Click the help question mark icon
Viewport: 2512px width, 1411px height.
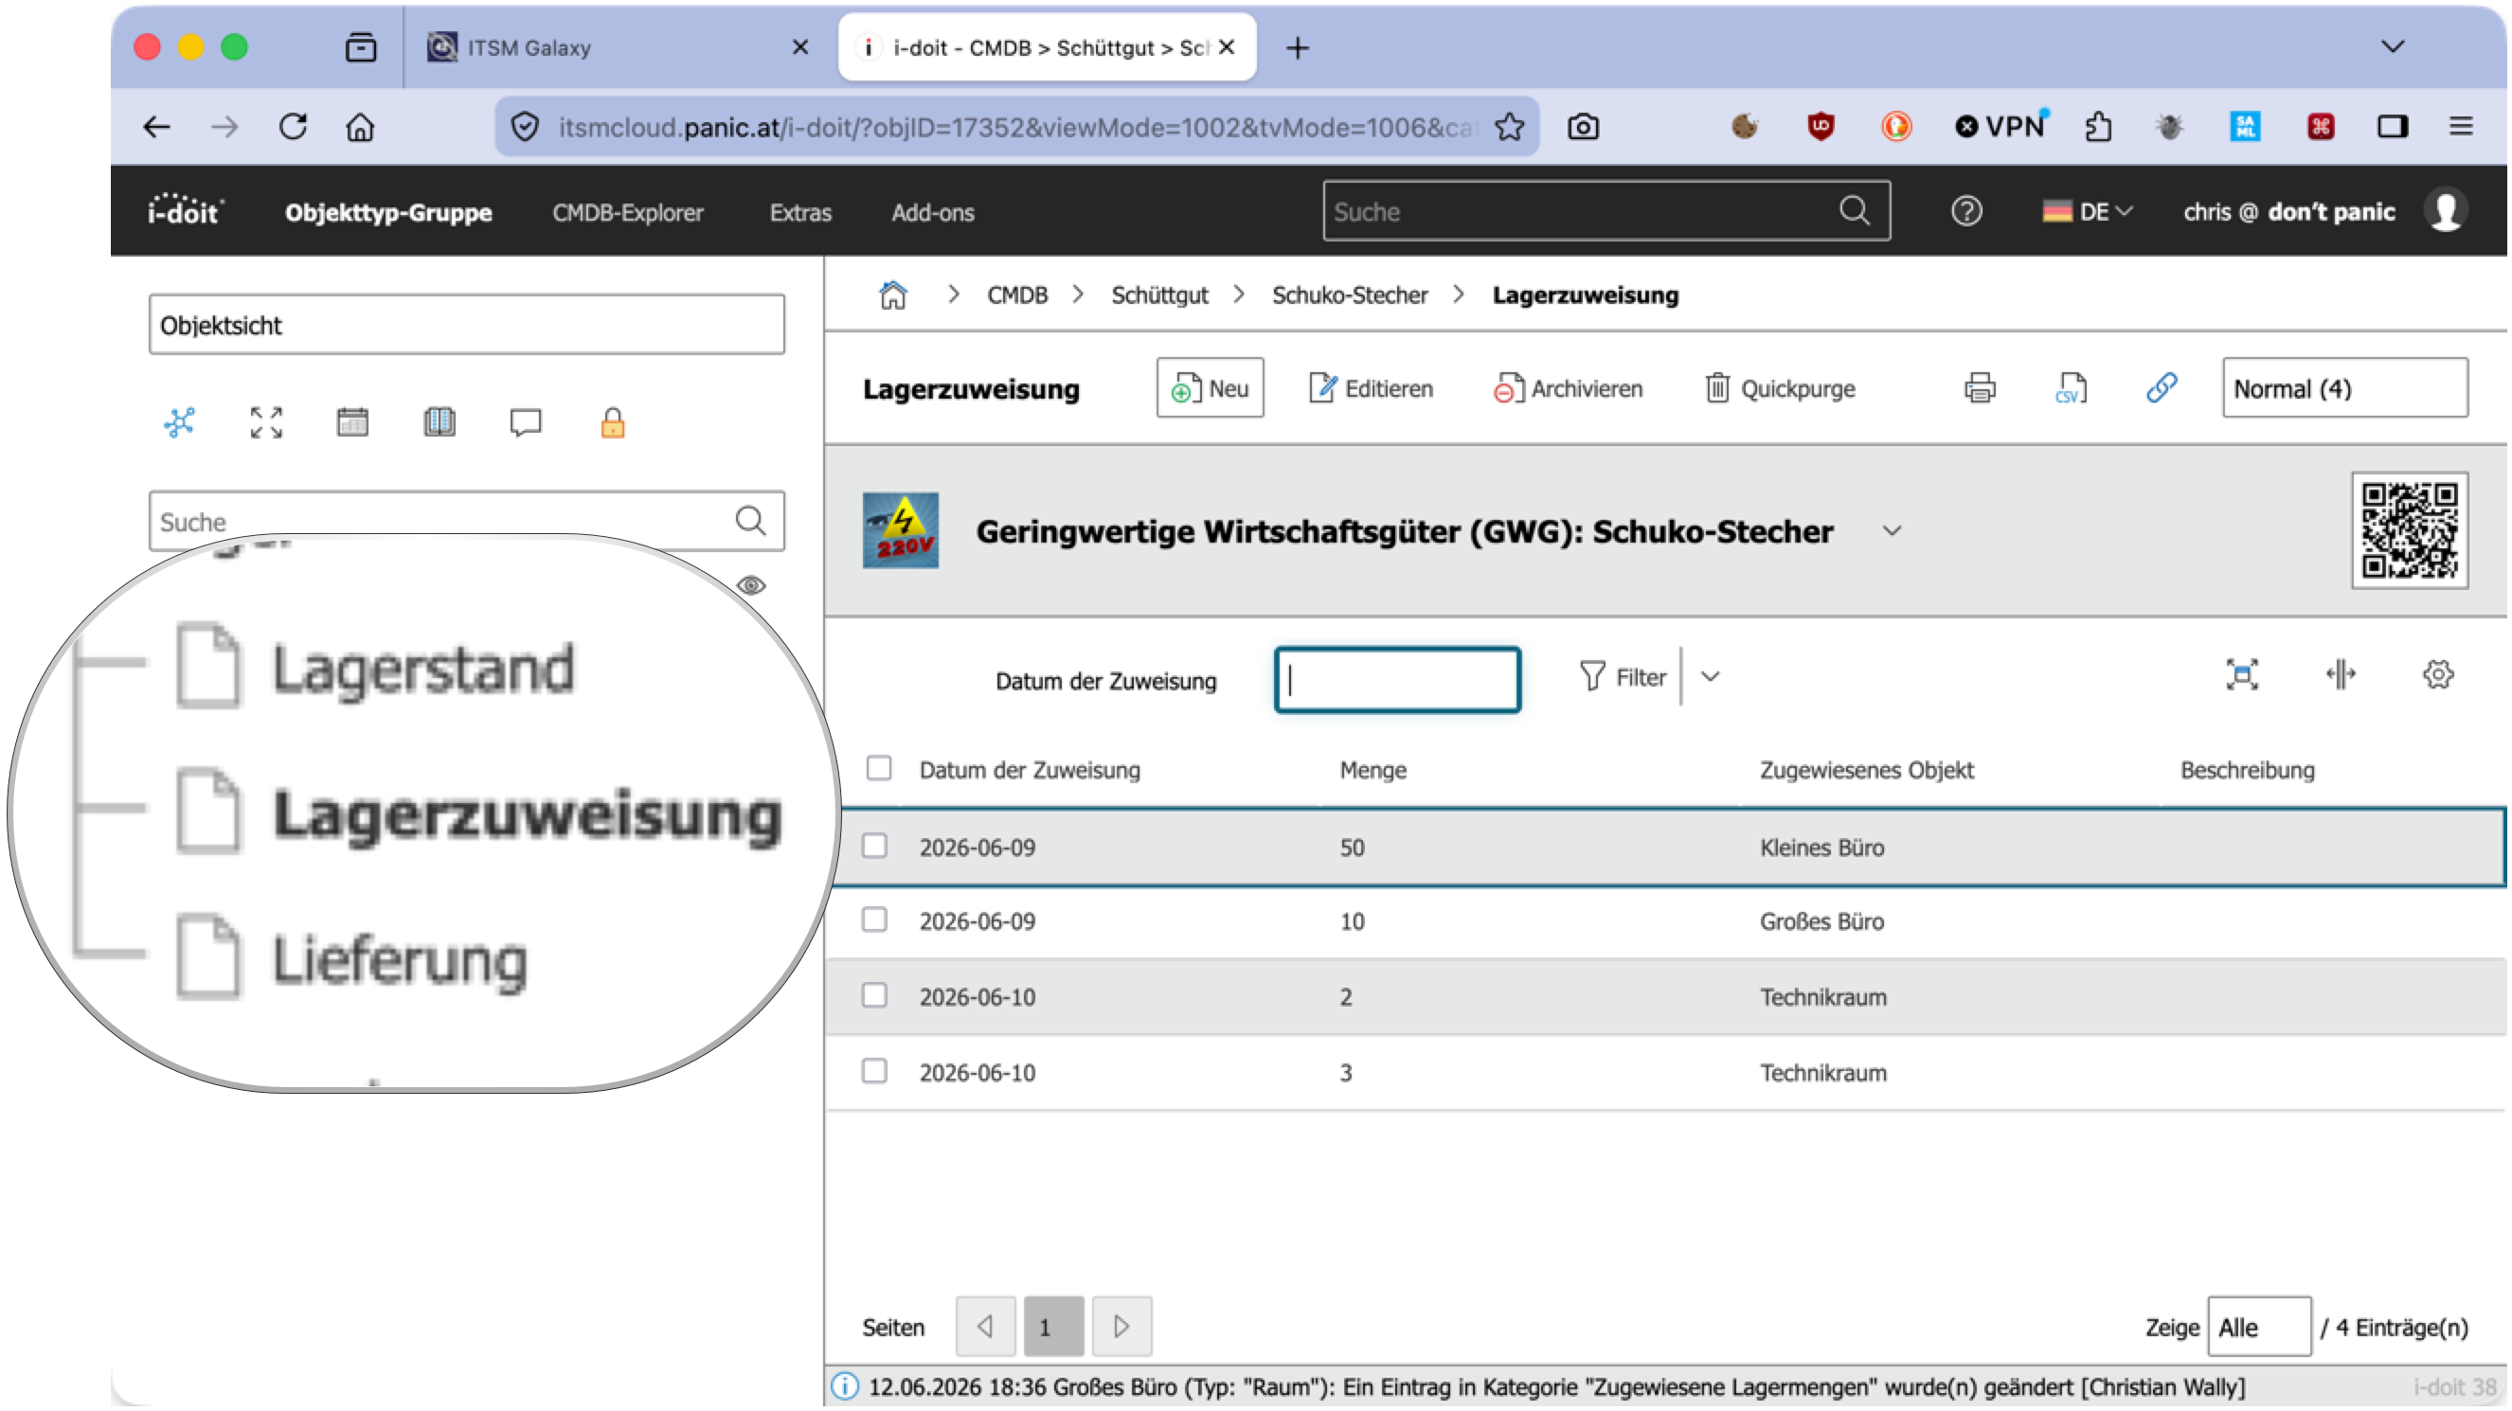click(x=1965, y=210)
